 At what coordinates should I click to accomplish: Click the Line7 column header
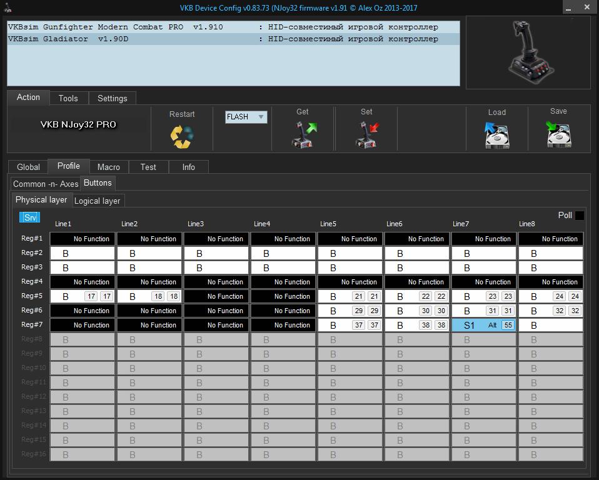461,224
